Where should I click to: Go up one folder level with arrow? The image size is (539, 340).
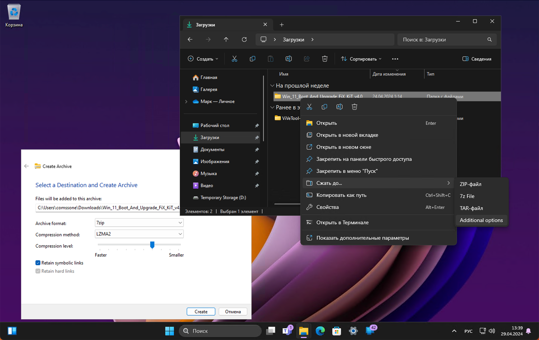click(226, 39)
